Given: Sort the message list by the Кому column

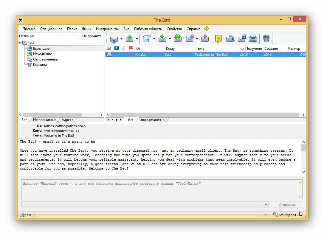Looking at the screenshot, I should tap(170, 49).
